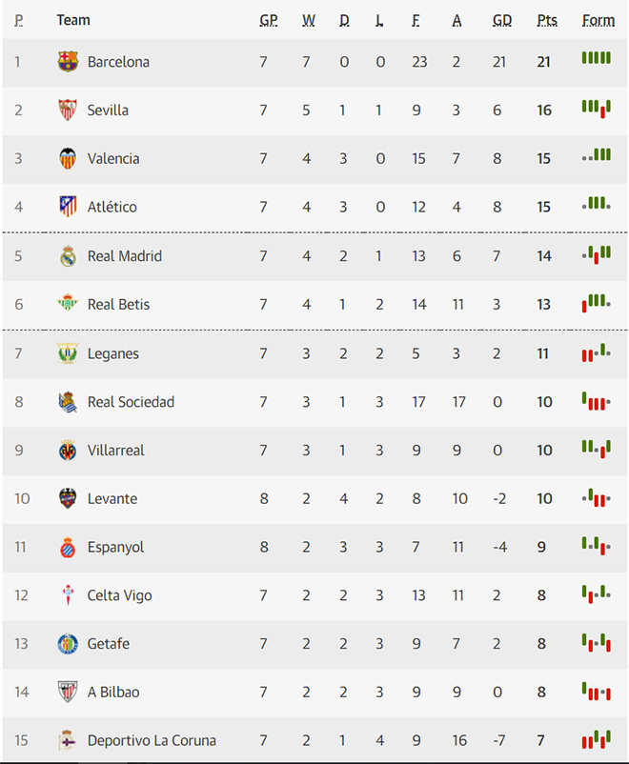Click the Barcelona club crest

click(x=68, y=62)
